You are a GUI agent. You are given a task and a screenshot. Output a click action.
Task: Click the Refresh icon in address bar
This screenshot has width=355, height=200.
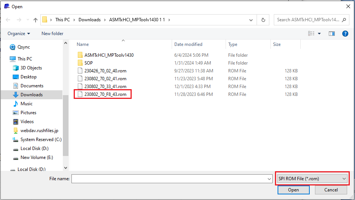click(263, 20)
